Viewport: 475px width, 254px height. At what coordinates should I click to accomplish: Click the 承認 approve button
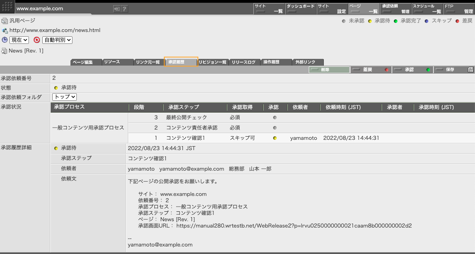tap(412, 70)
